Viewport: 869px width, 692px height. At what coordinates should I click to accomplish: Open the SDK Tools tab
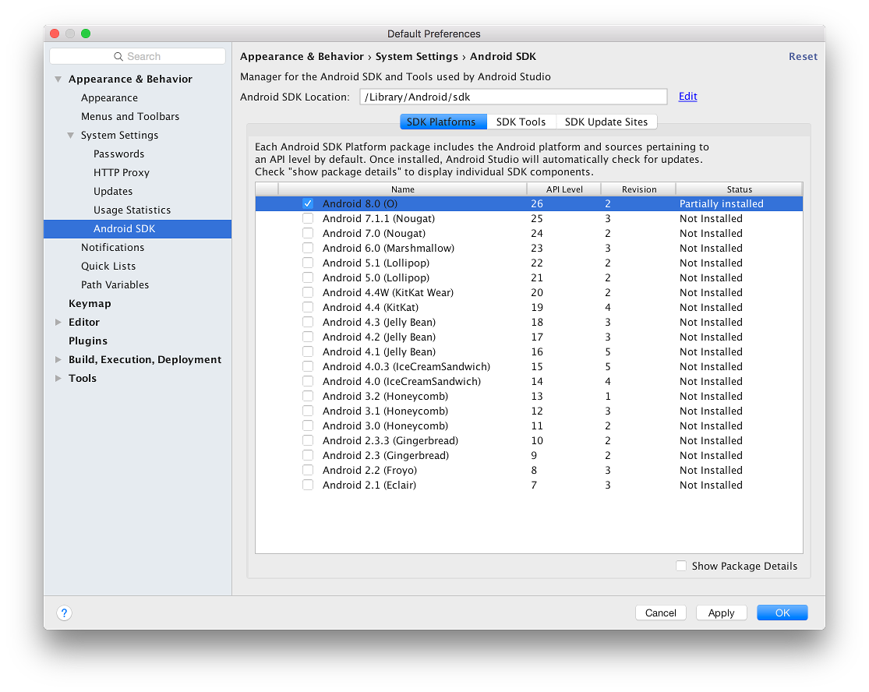coord(521,122)
